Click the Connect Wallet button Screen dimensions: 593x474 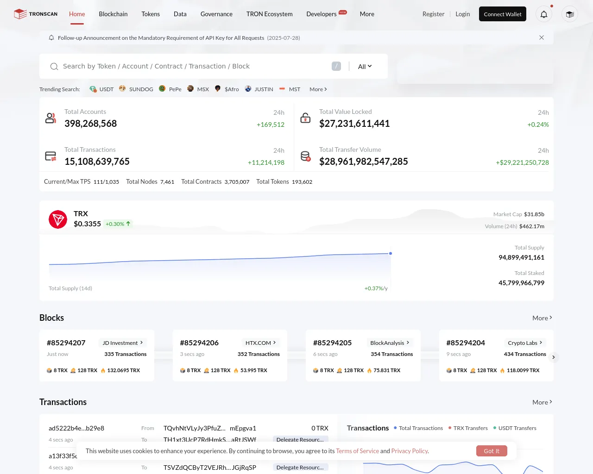503,14
